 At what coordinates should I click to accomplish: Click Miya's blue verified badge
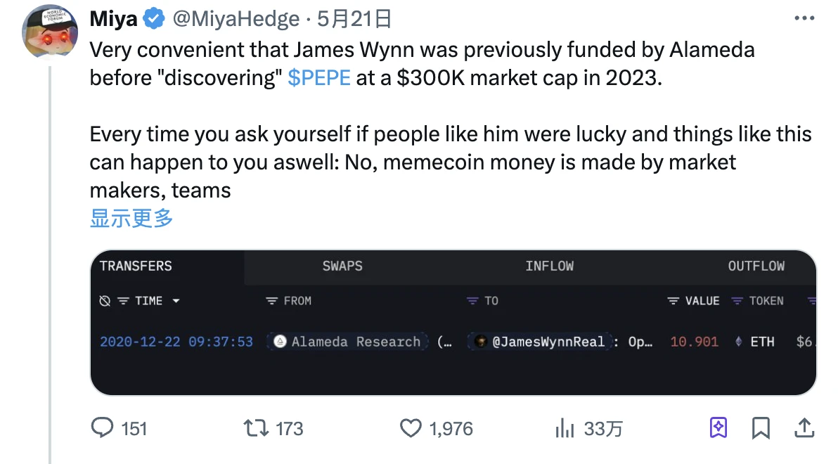154,20
